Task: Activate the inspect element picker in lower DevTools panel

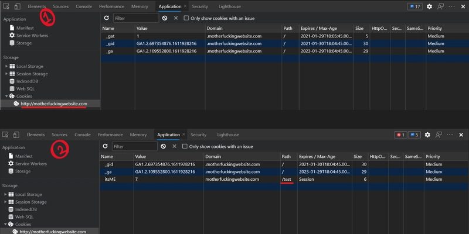Action: [x=5, y=135]
